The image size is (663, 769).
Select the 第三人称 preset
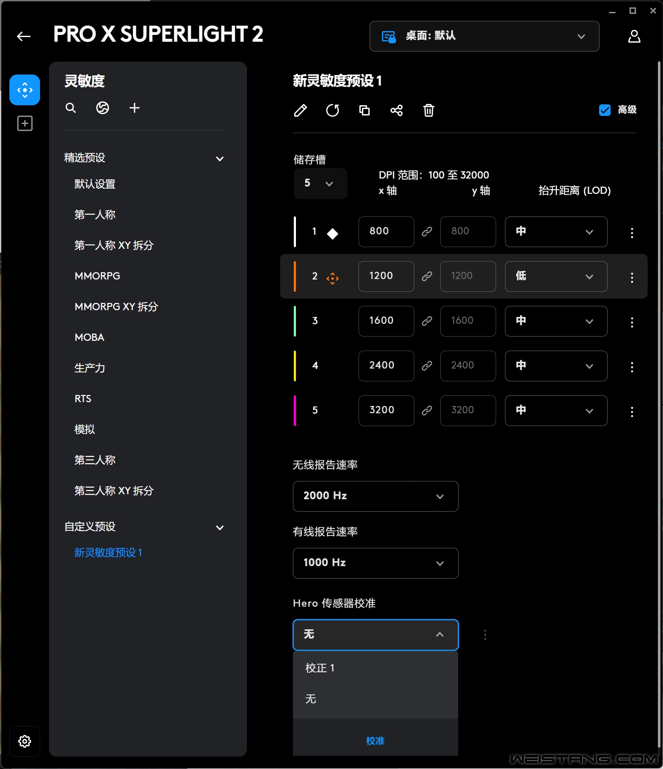[x=95, y=460]
